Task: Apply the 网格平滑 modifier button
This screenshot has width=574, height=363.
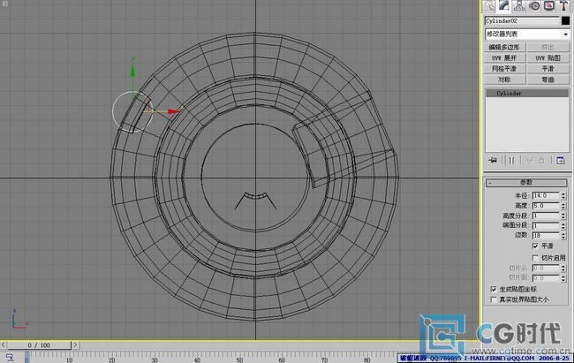Action: click(x=504, y=69)
